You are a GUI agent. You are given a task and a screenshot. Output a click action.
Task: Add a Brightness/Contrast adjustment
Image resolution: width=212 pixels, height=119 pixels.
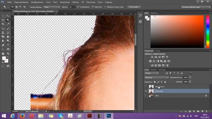click(x=152, y=57)
